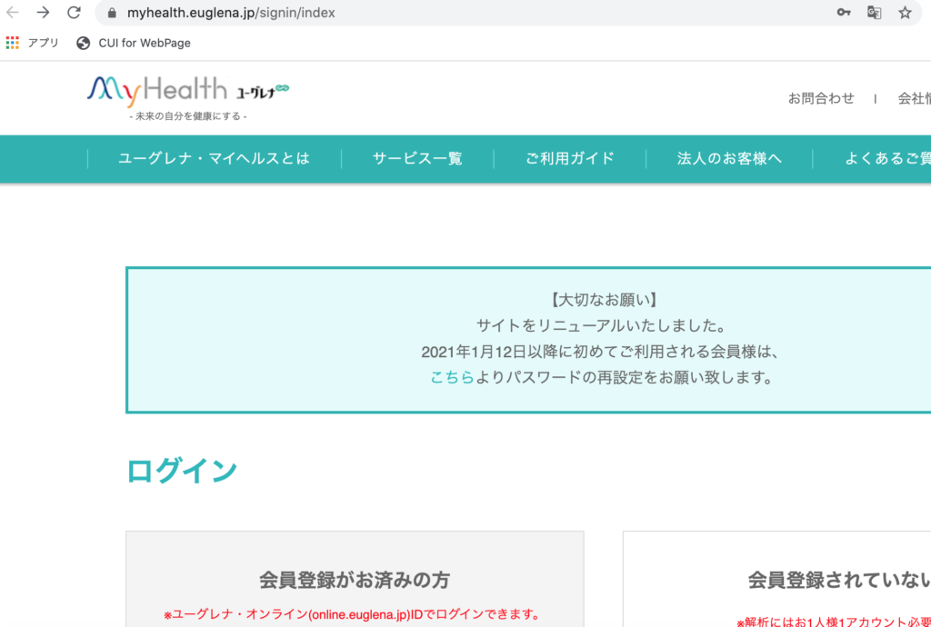Open the アプリ apps grid shortcut
The height and width of the screenshot is (627, 931).
click(x=33, y=43)
